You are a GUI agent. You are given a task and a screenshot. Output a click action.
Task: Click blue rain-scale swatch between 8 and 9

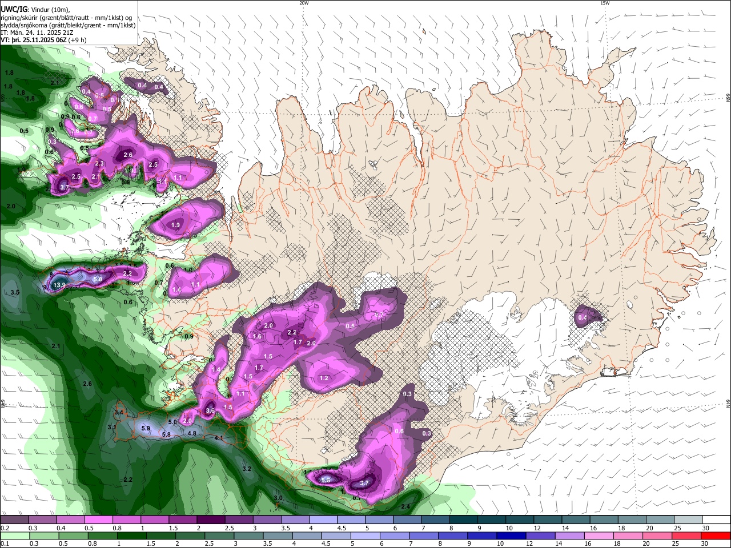click(452, 535)
